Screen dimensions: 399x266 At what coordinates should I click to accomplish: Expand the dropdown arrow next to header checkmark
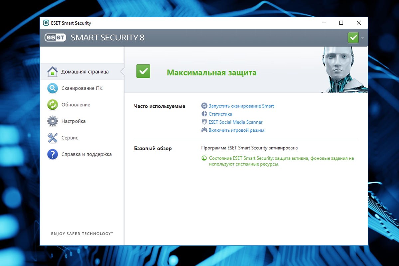(362, 38)
